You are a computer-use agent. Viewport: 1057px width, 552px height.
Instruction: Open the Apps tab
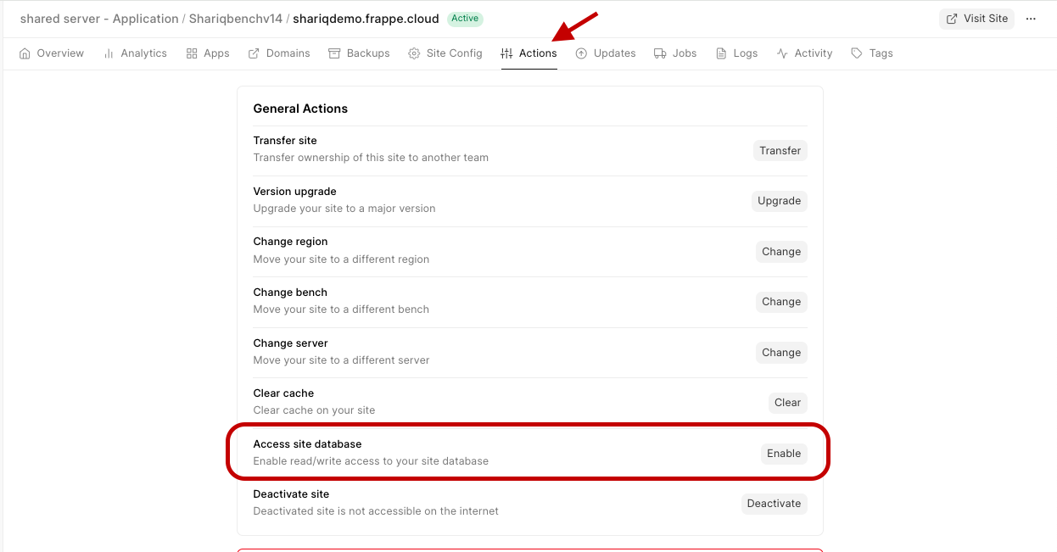coord(208,53)
